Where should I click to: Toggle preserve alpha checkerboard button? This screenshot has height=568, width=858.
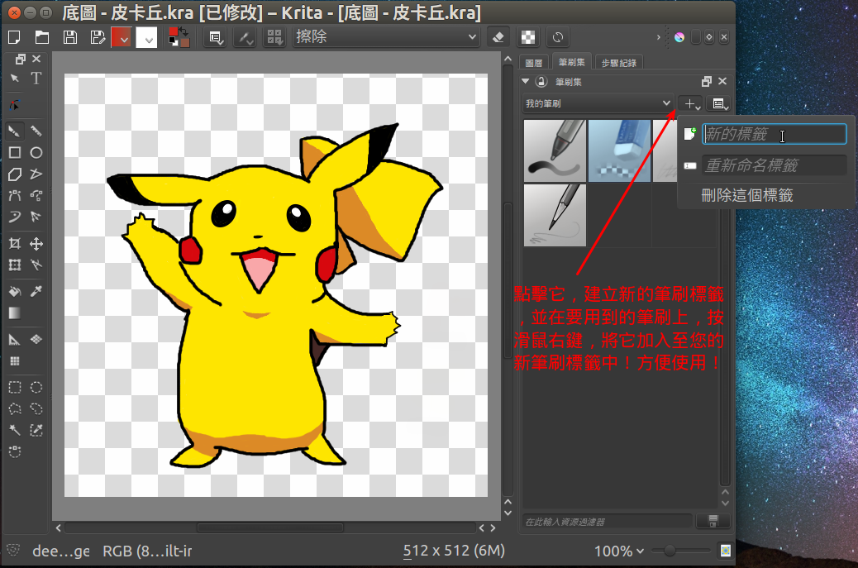(x=528, y=37)
